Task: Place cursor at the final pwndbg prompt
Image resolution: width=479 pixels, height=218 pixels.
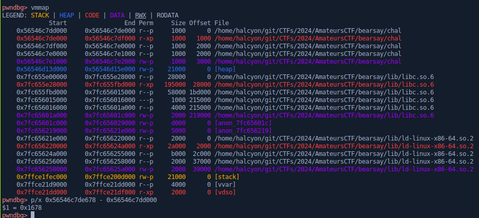Action: coord(33,215)
